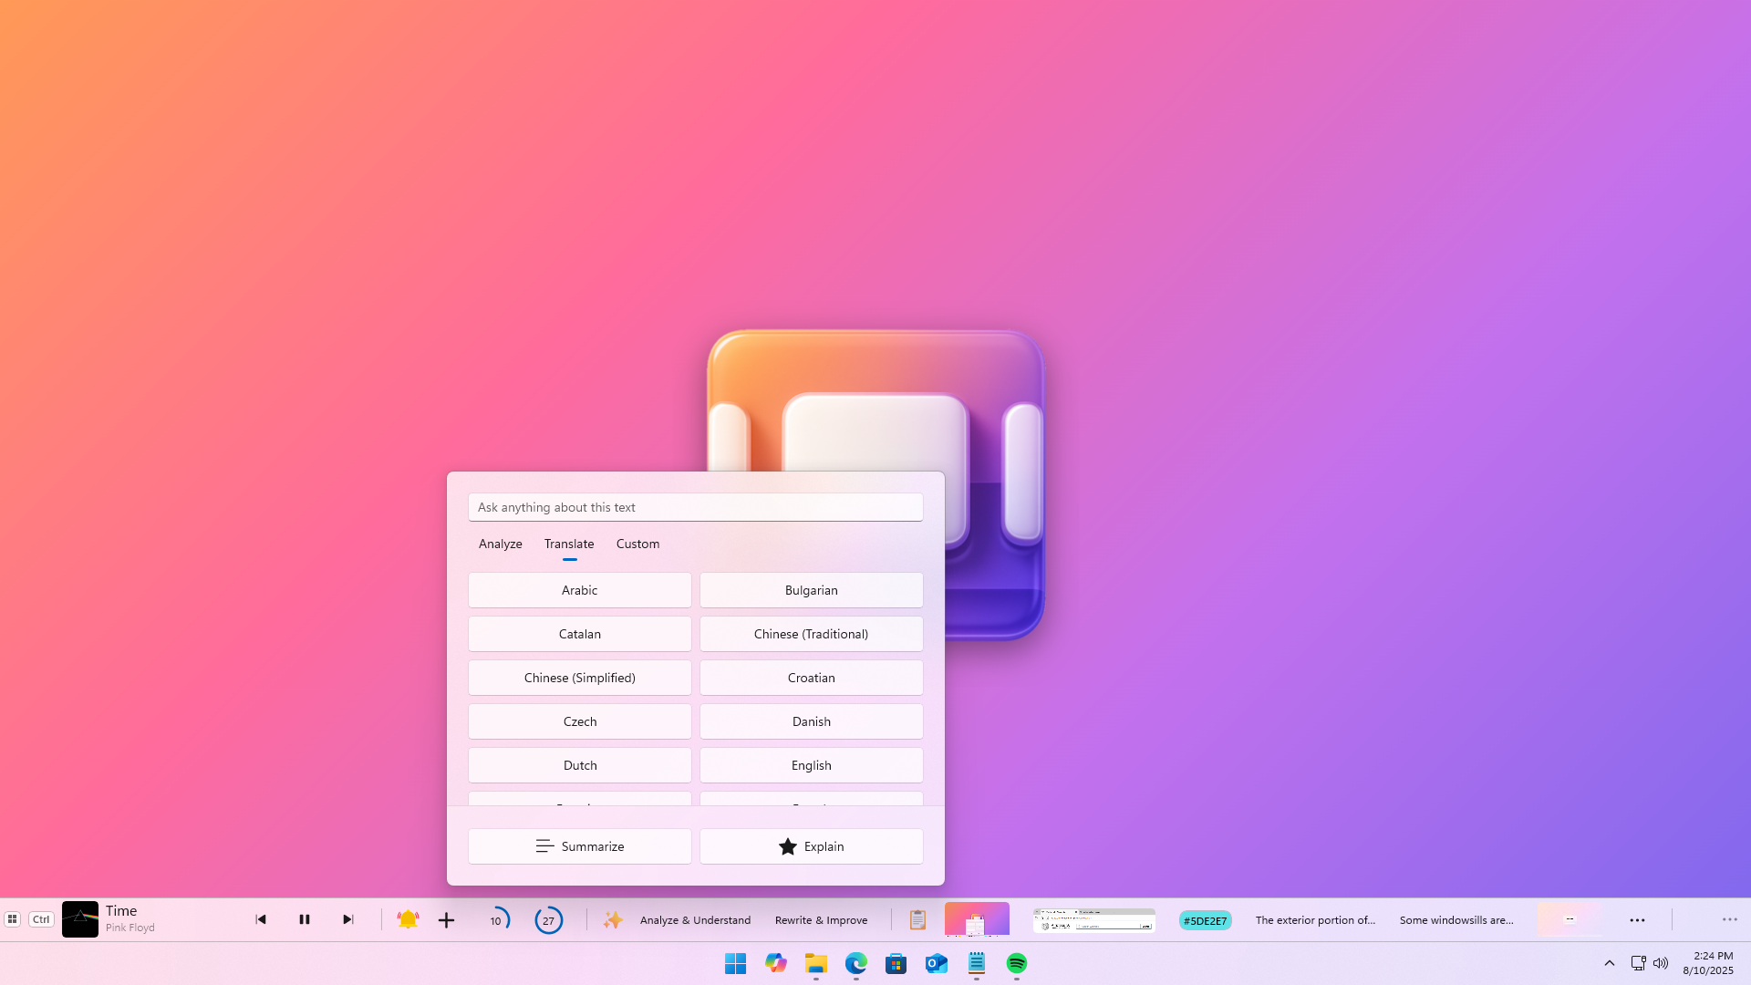Go back to previous track
1751x985 pixels.
(261, 919)
